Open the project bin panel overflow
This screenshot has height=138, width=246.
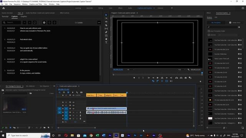point(54,86)
